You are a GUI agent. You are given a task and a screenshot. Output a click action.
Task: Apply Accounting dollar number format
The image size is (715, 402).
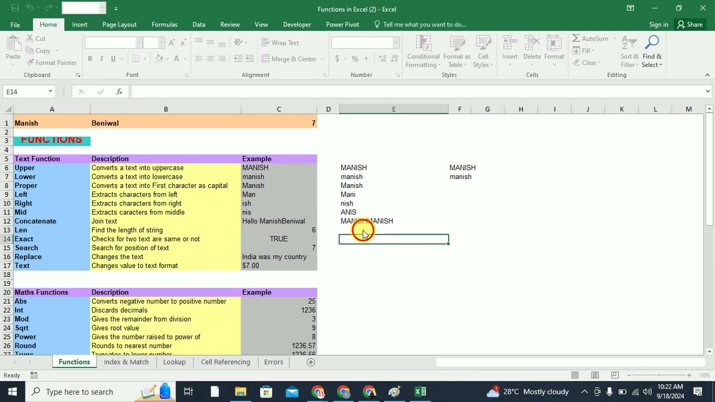click(x=337, y=59)
